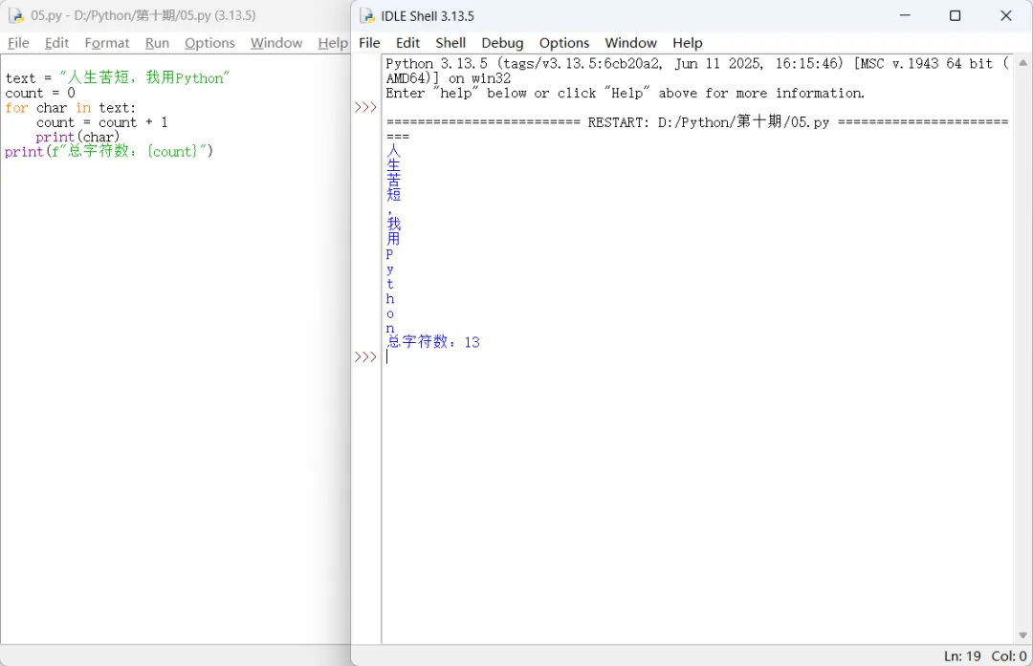Click the 05.py editor window title
Screen dimensions: 1033x666
143,15
